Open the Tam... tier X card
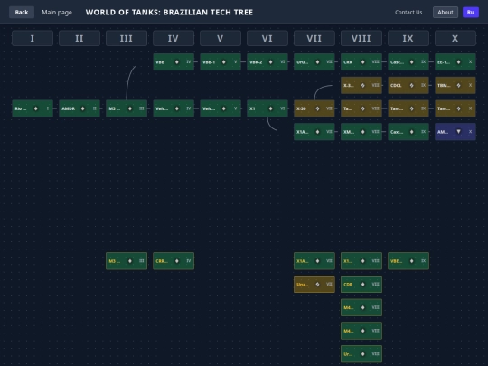The width and height of the screenshot is (488, 366). (x=455, y=108)
